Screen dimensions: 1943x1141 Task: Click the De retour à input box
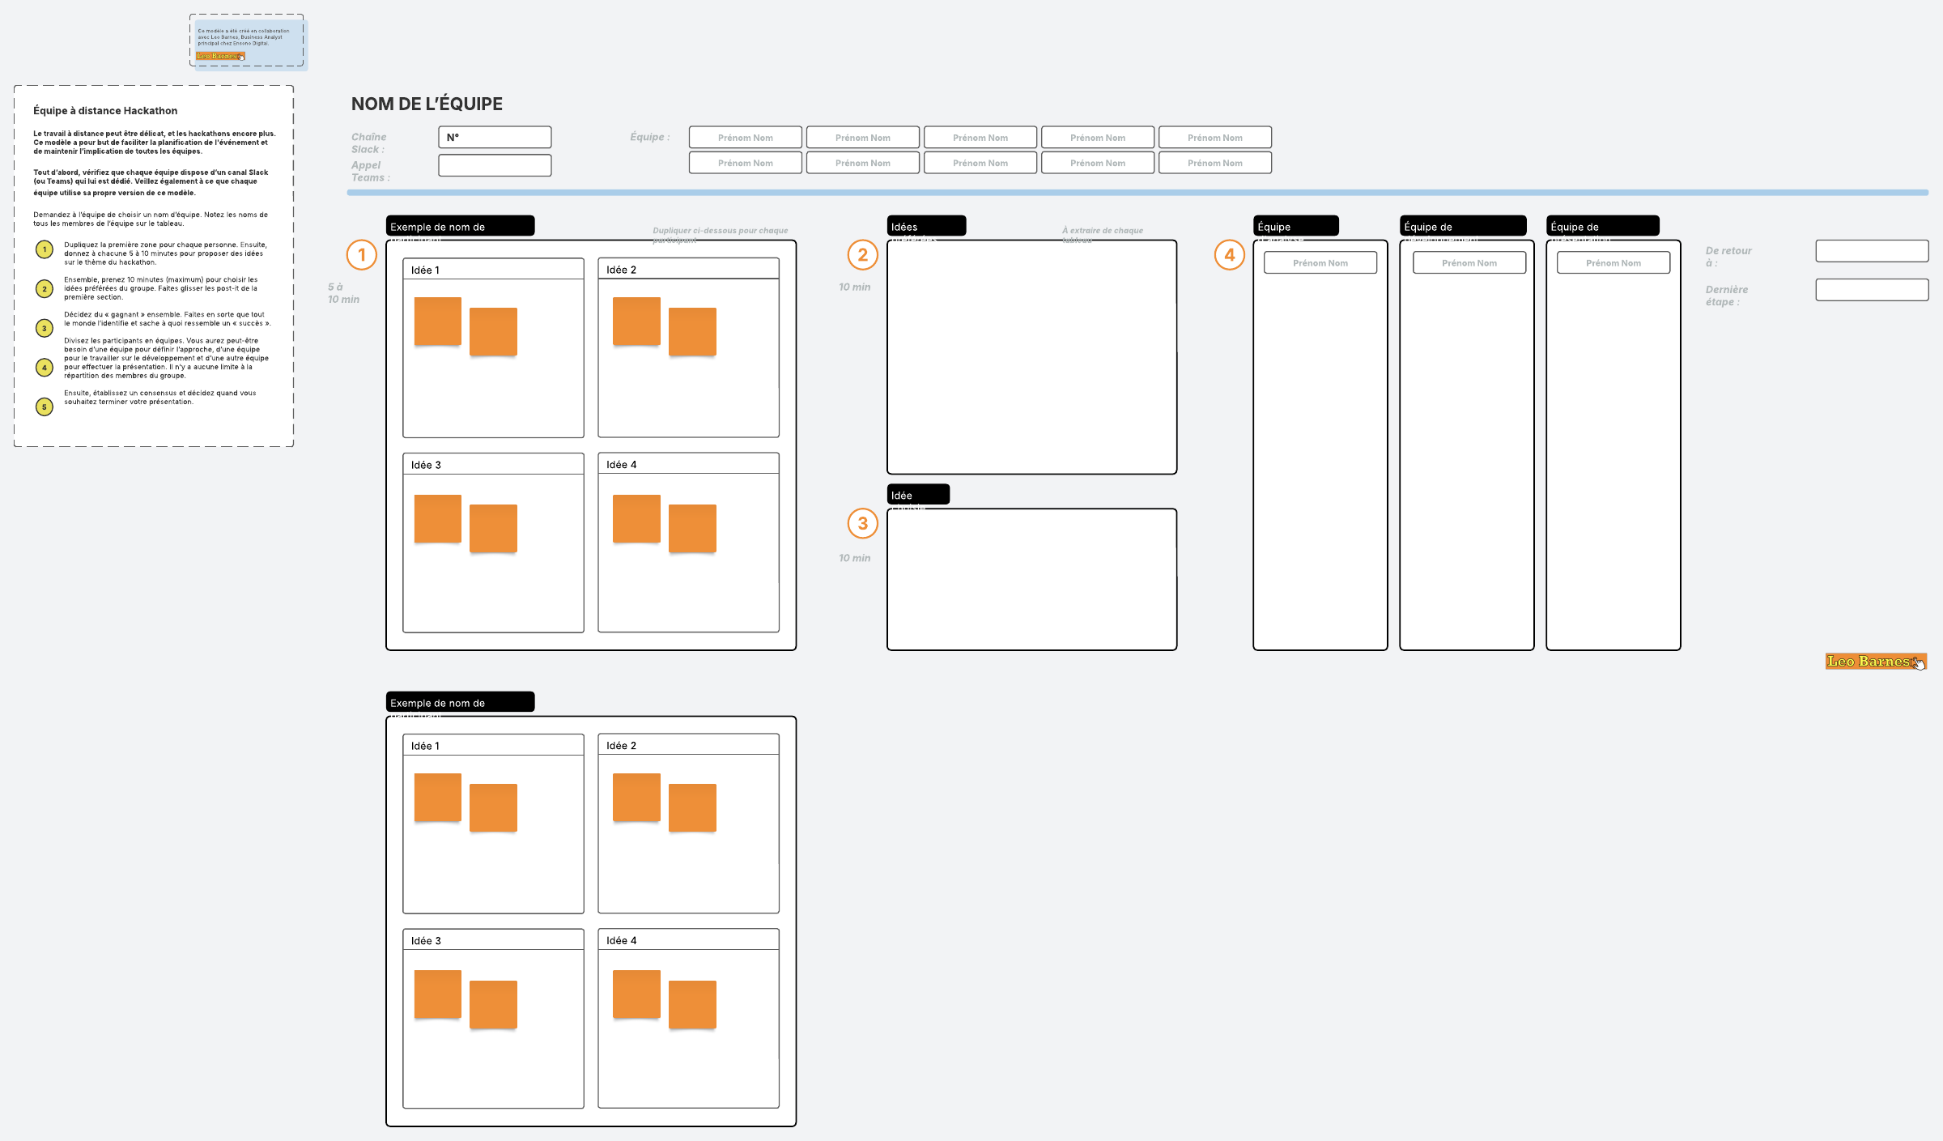point(1871,251)
